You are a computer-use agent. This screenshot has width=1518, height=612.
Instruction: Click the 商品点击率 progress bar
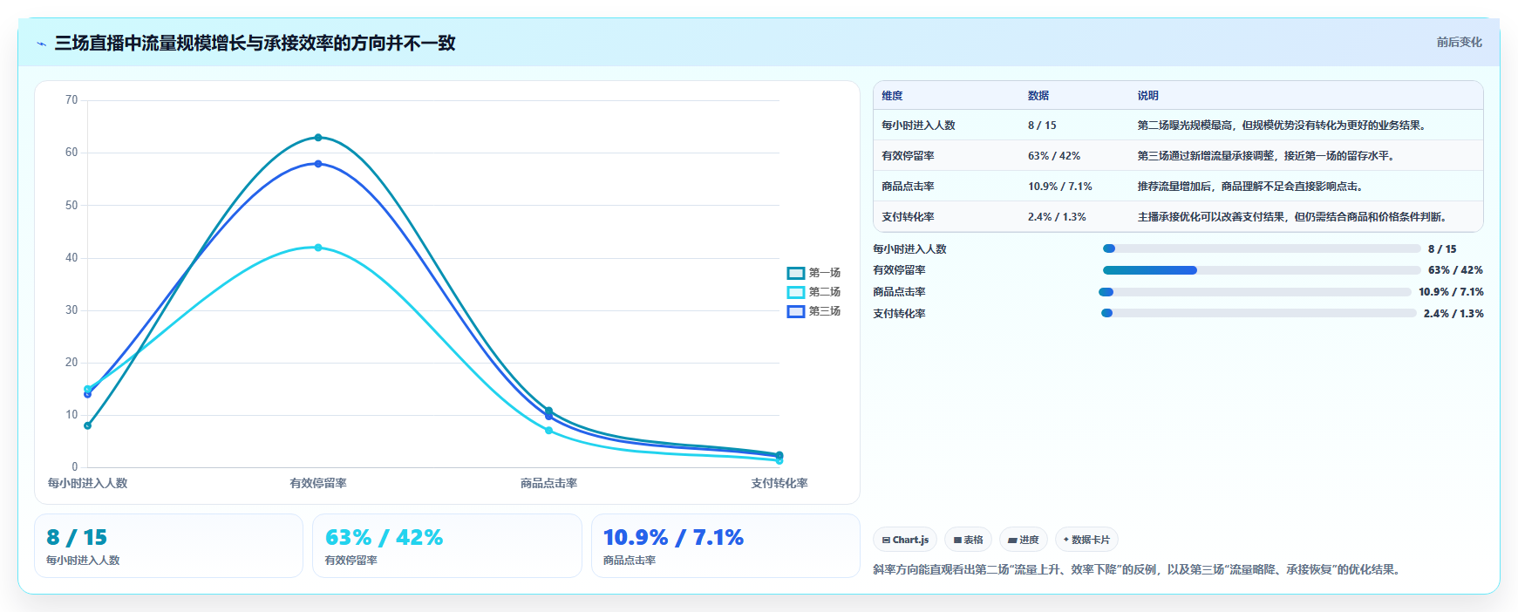pyautogui.click(x=1255, y=292)
